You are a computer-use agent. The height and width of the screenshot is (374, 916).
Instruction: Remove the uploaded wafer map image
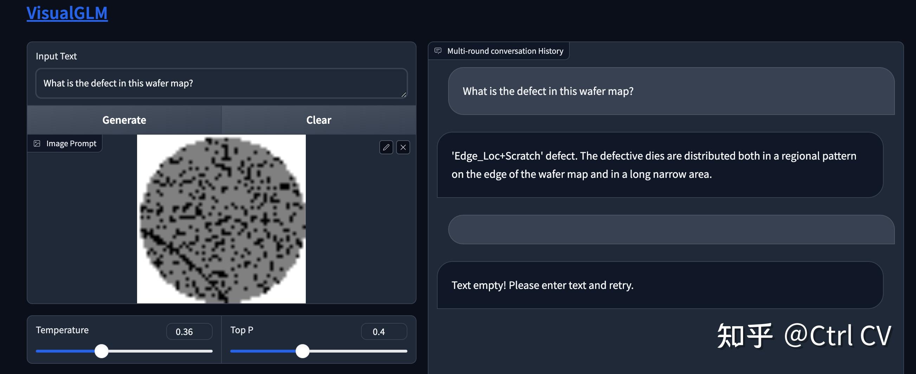(403, 147)
